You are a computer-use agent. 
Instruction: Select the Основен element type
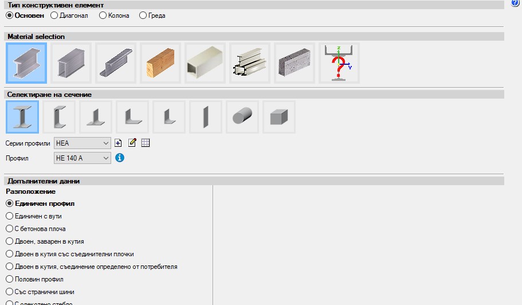tap(25, 15)
